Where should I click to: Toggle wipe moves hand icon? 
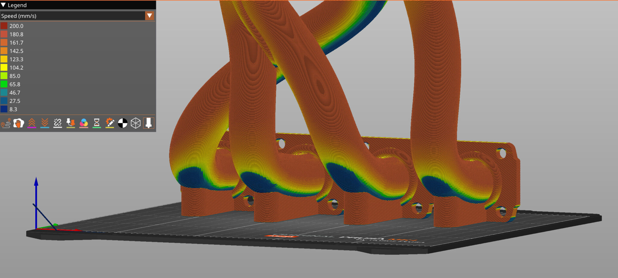click(x=19, y=123)
